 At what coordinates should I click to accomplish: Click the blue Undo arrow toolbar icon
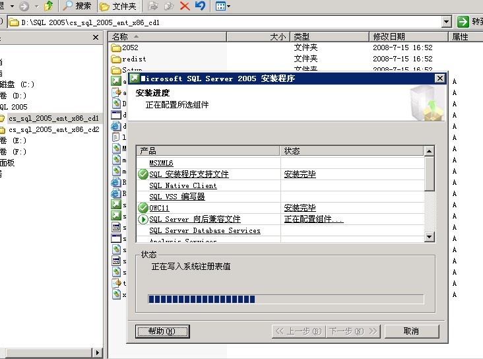pyautogui.click(x=200, y=5)
